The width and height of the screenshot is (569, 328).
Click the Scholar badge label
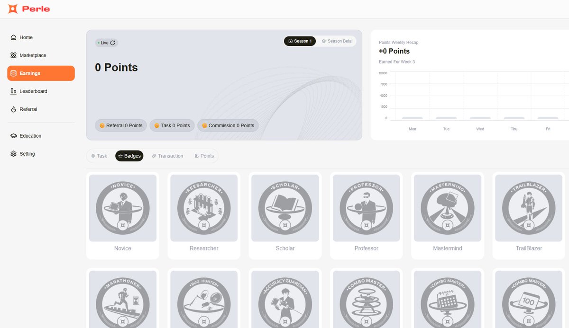click(x=285, y=248)
